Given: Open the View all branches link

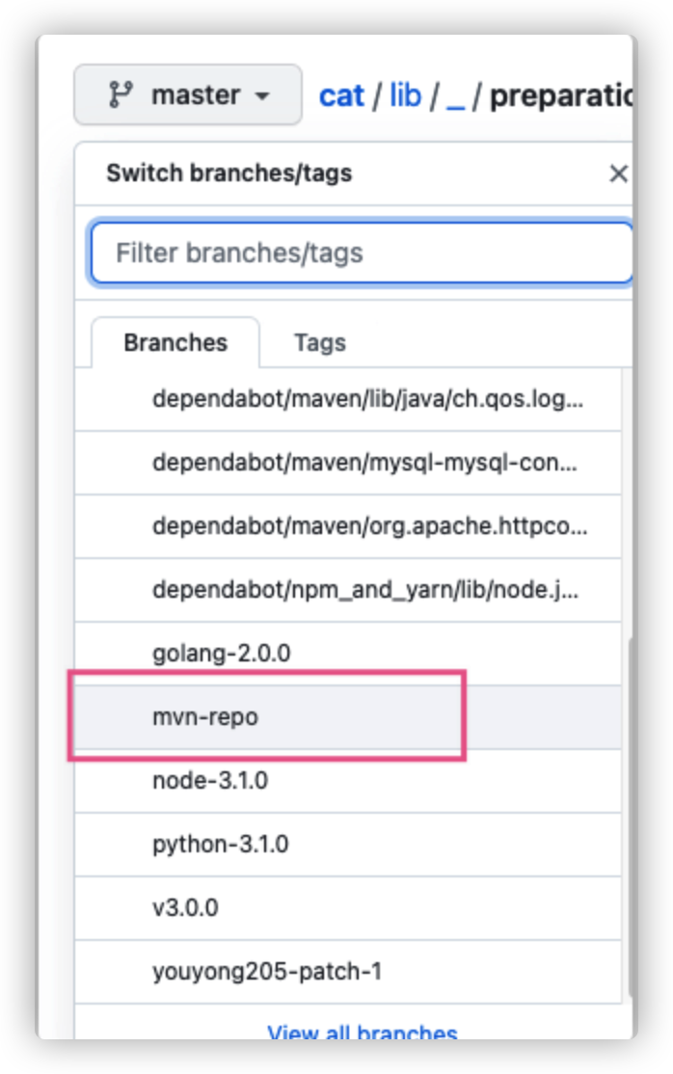Looking at the screenshot, I should point(362,1032).
